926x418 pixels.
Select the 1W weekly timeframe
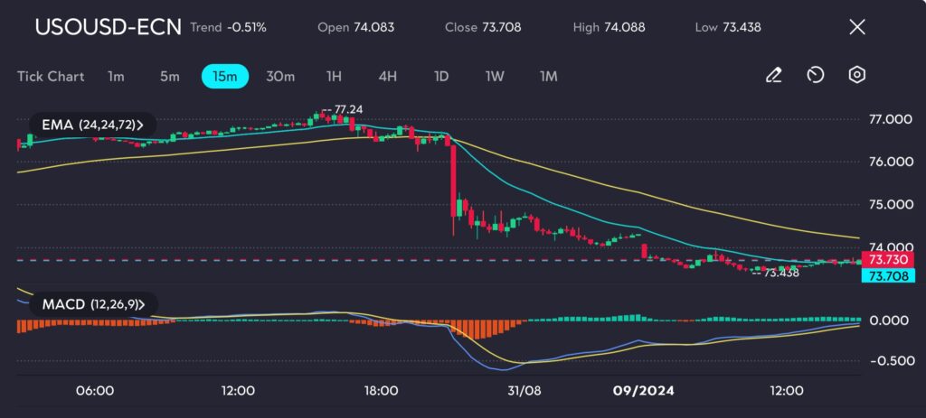tap(495, 77)
